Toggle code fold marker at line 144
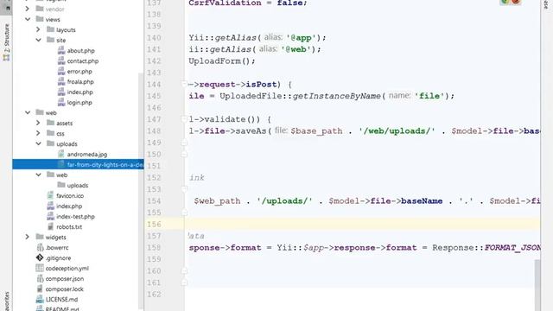The height and width of the screenshot is (311, 553). tap(184, 84)
